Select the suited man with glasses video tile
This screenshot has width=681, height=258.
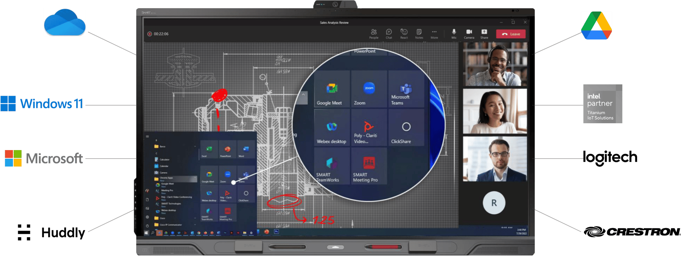(495, 159)
